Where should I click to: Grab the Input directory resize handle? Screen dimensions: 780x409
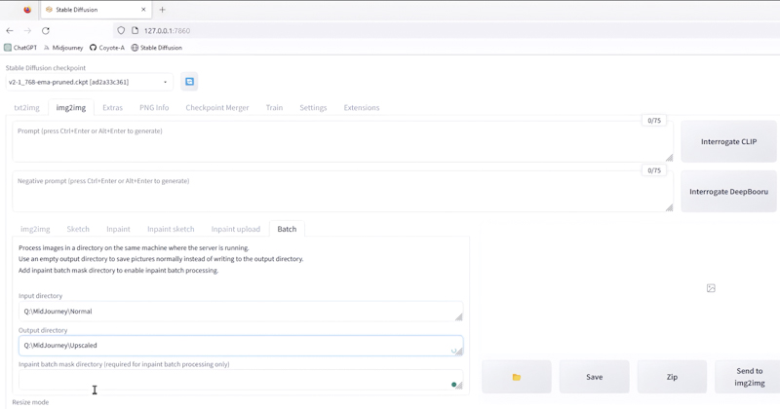coord(458,317)
